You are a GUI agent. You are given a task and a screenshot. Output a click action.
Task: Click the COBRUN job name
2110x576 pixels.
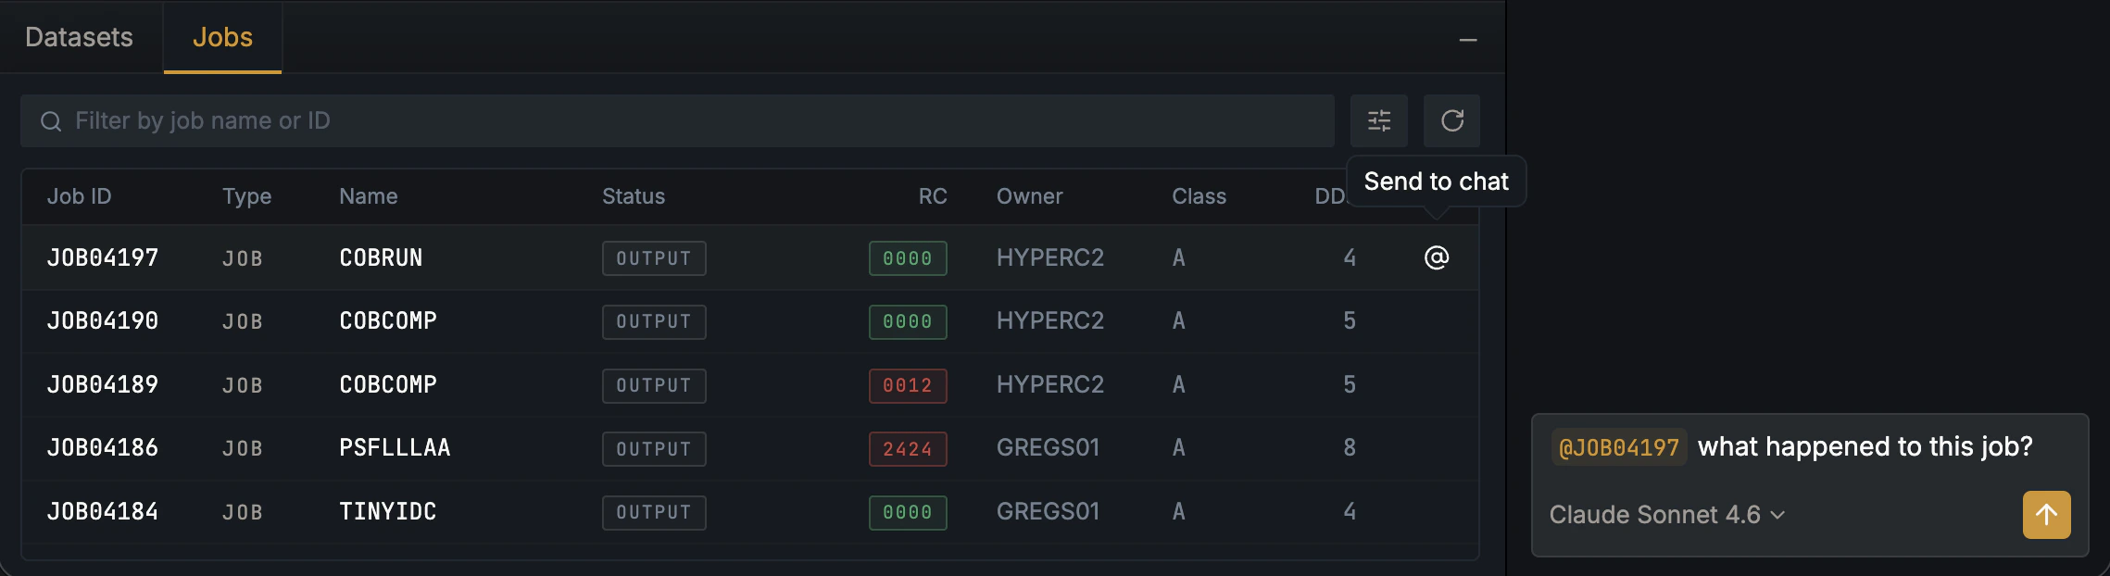click(381, 257)
